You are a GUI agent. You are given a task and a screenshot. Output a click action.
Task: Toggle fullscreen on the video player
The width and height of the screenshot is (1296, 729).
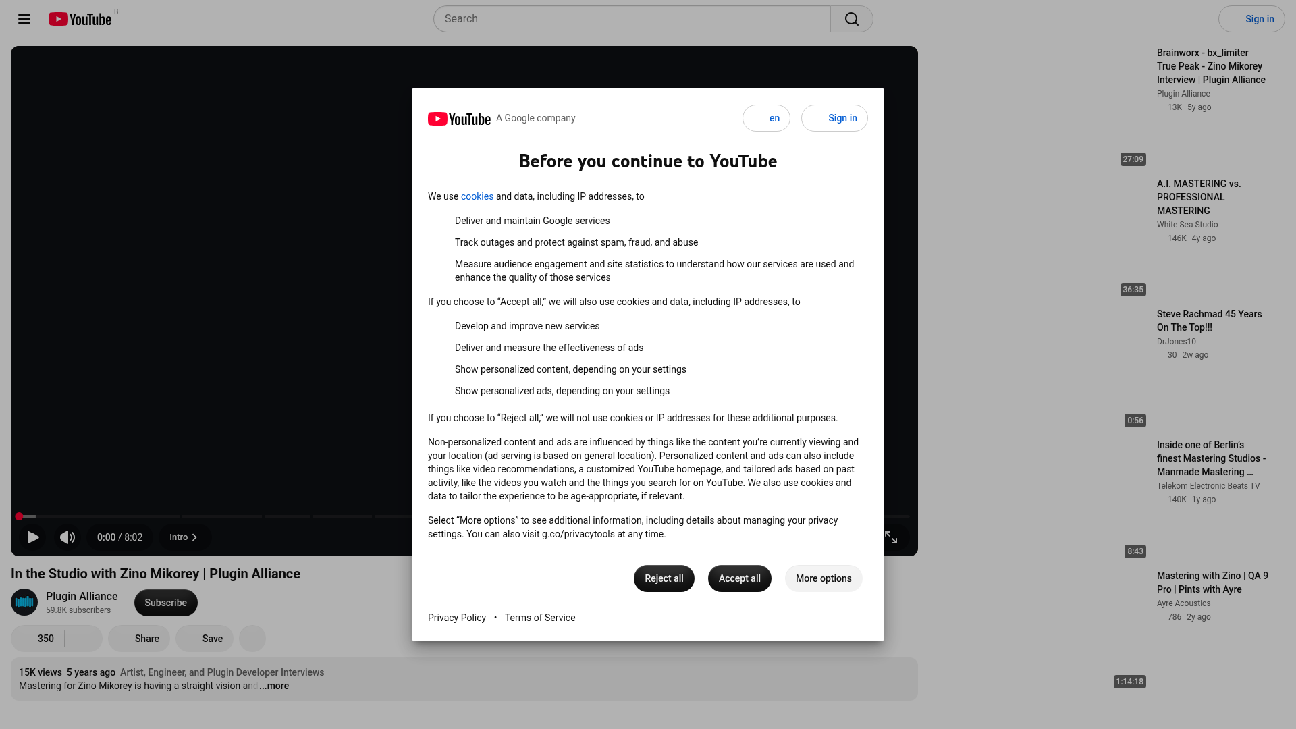coord(891,537)
